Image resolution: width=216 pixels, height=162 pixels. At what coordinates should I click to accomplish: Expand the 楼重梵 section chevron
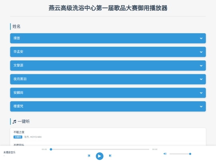pyautogui.click(x=201, y=106)
